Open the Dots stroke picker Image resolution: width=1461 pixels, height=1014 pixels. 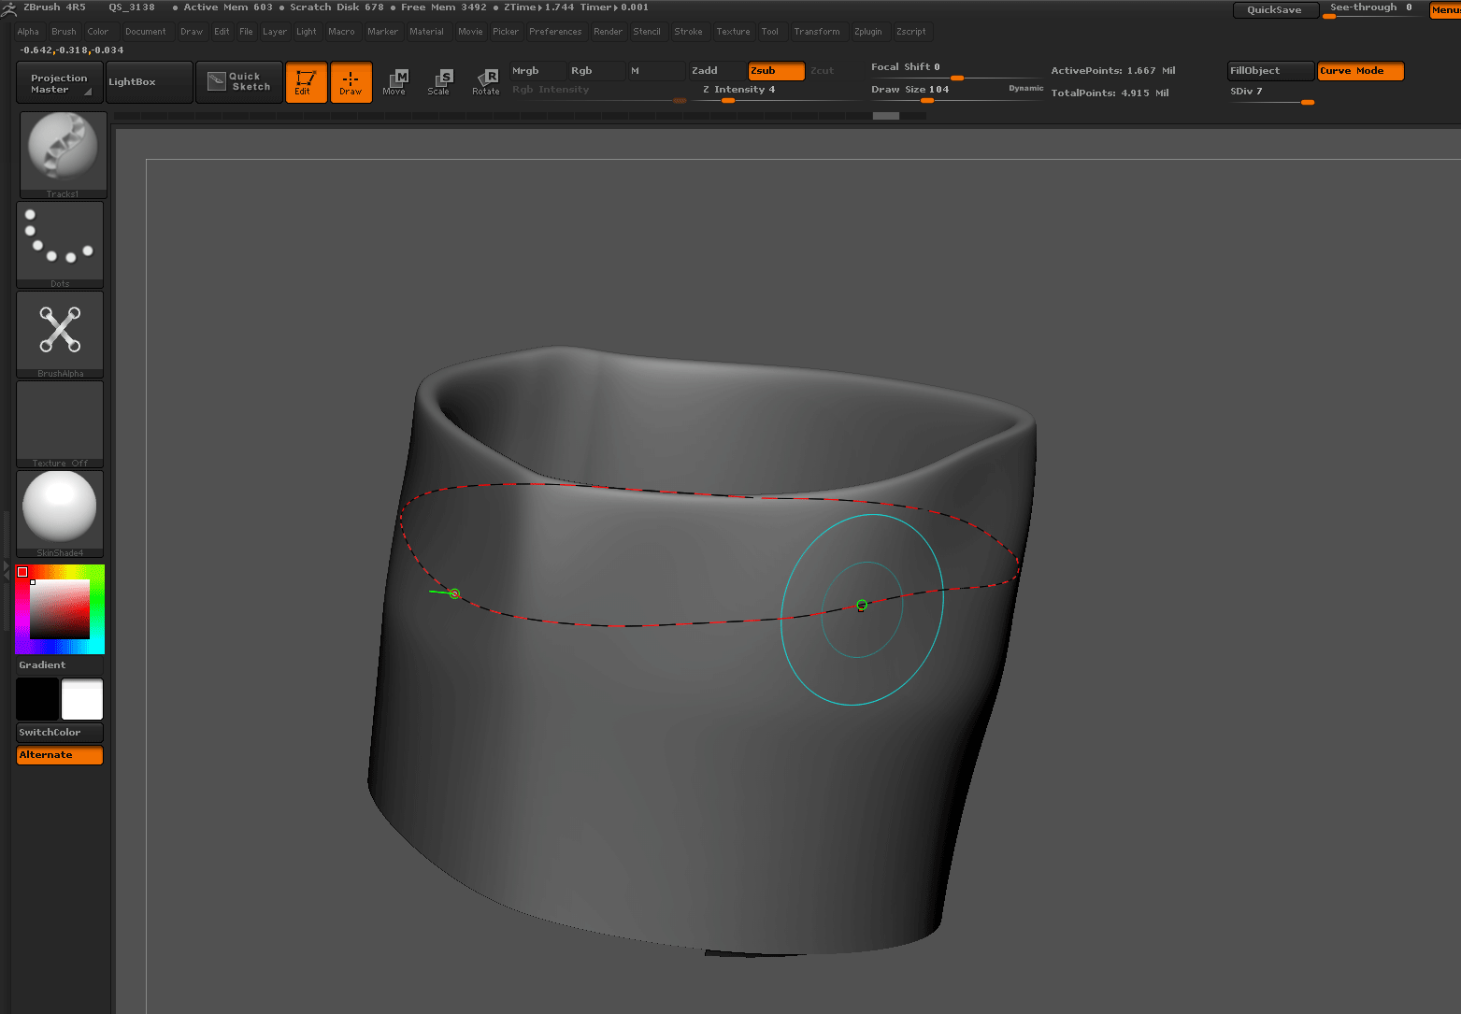click(60, 243)
